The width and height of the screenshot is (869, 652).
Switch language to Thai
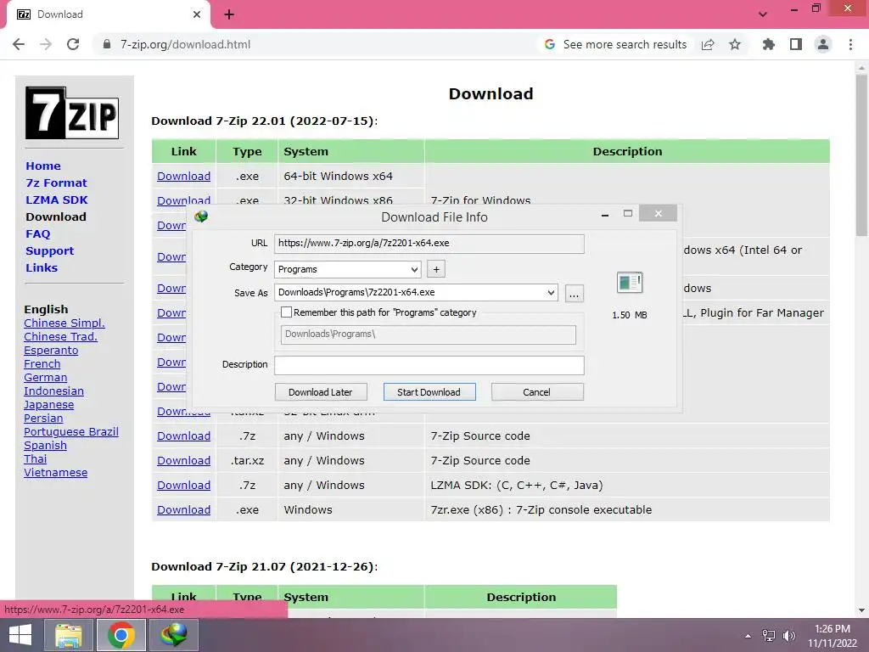coord(35,459)
